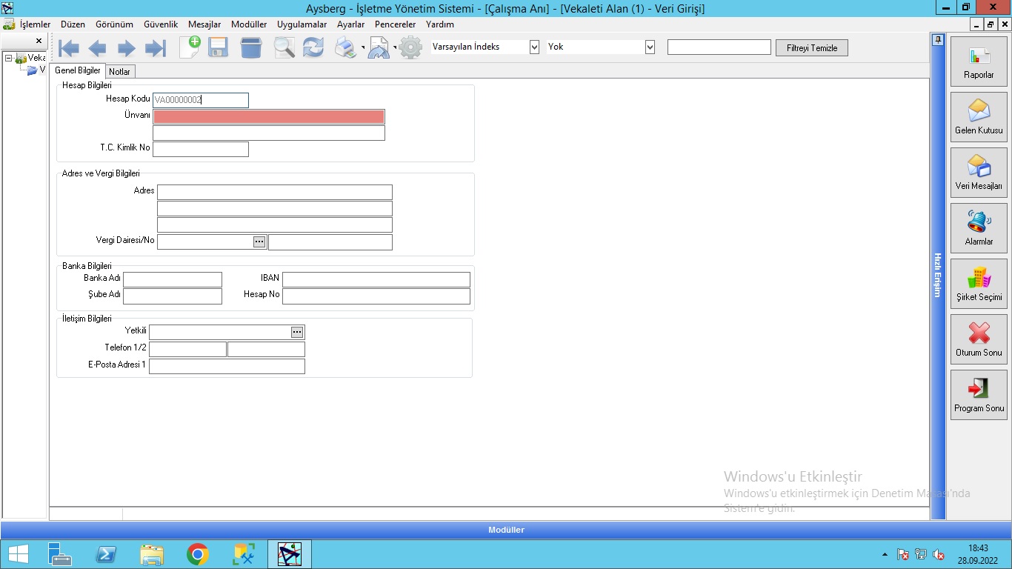Click the previous record arrow
The image size is (1012, 569).
(x=97, y=49)
